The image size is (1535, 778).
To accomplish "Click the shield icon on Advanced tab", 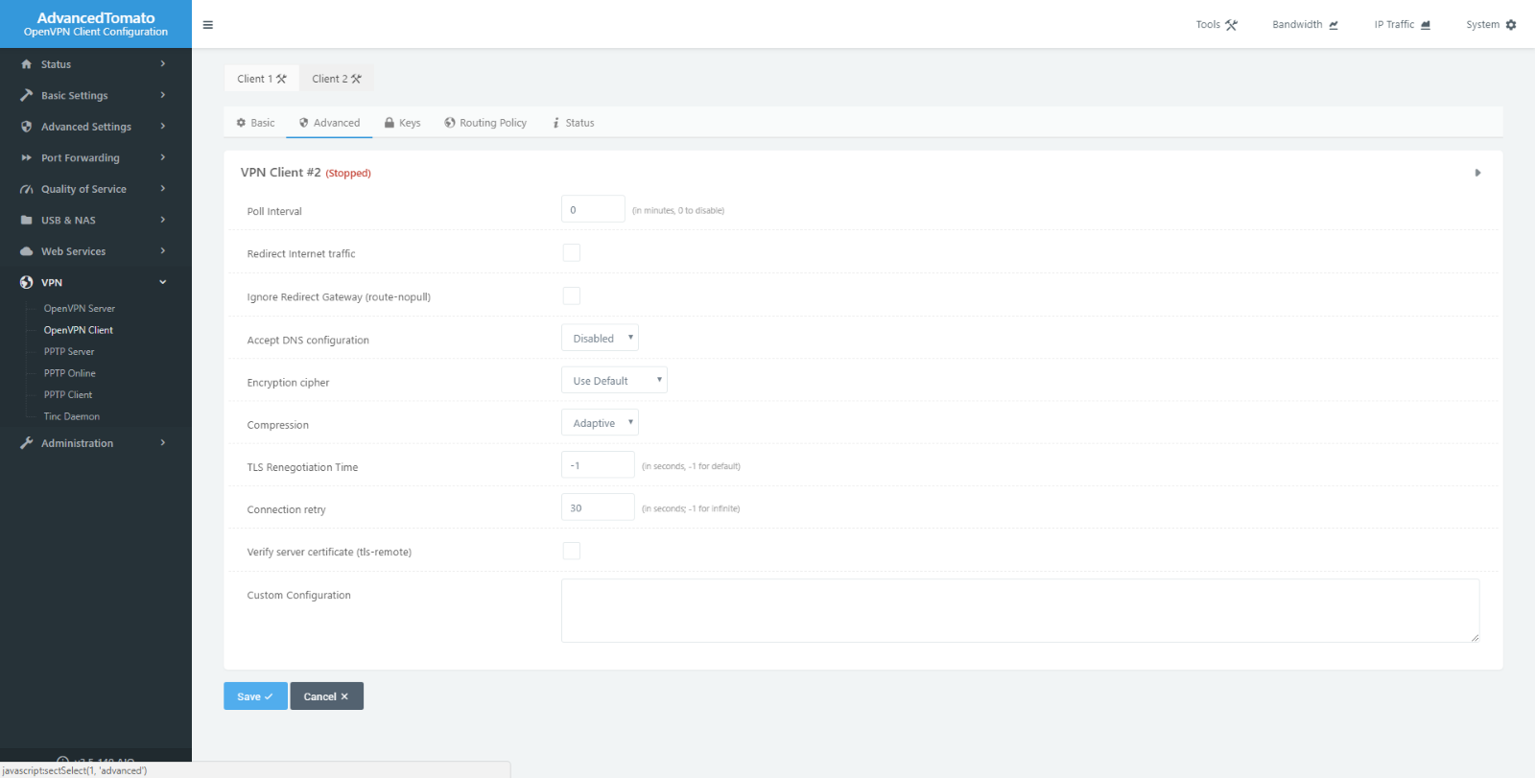I will 304,123.
